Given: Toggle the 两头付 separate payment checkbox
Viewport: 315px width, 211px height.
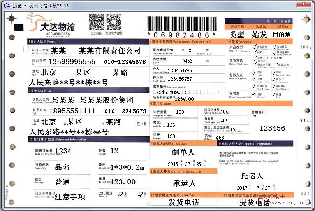Looking at the screenshot, I should coord(273,79).
